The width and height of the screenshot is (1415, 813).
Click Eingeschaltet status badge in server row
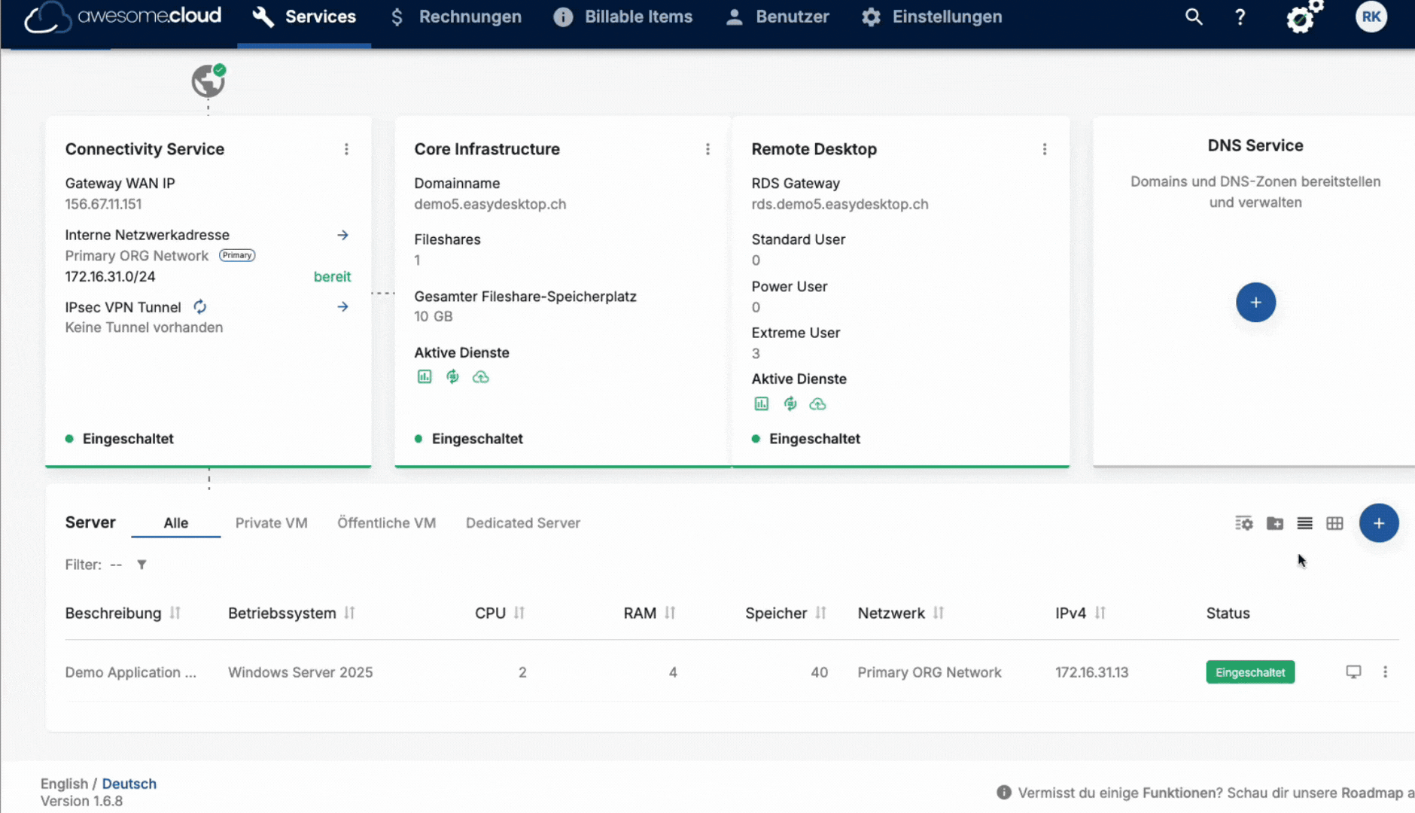point(1250,672)
